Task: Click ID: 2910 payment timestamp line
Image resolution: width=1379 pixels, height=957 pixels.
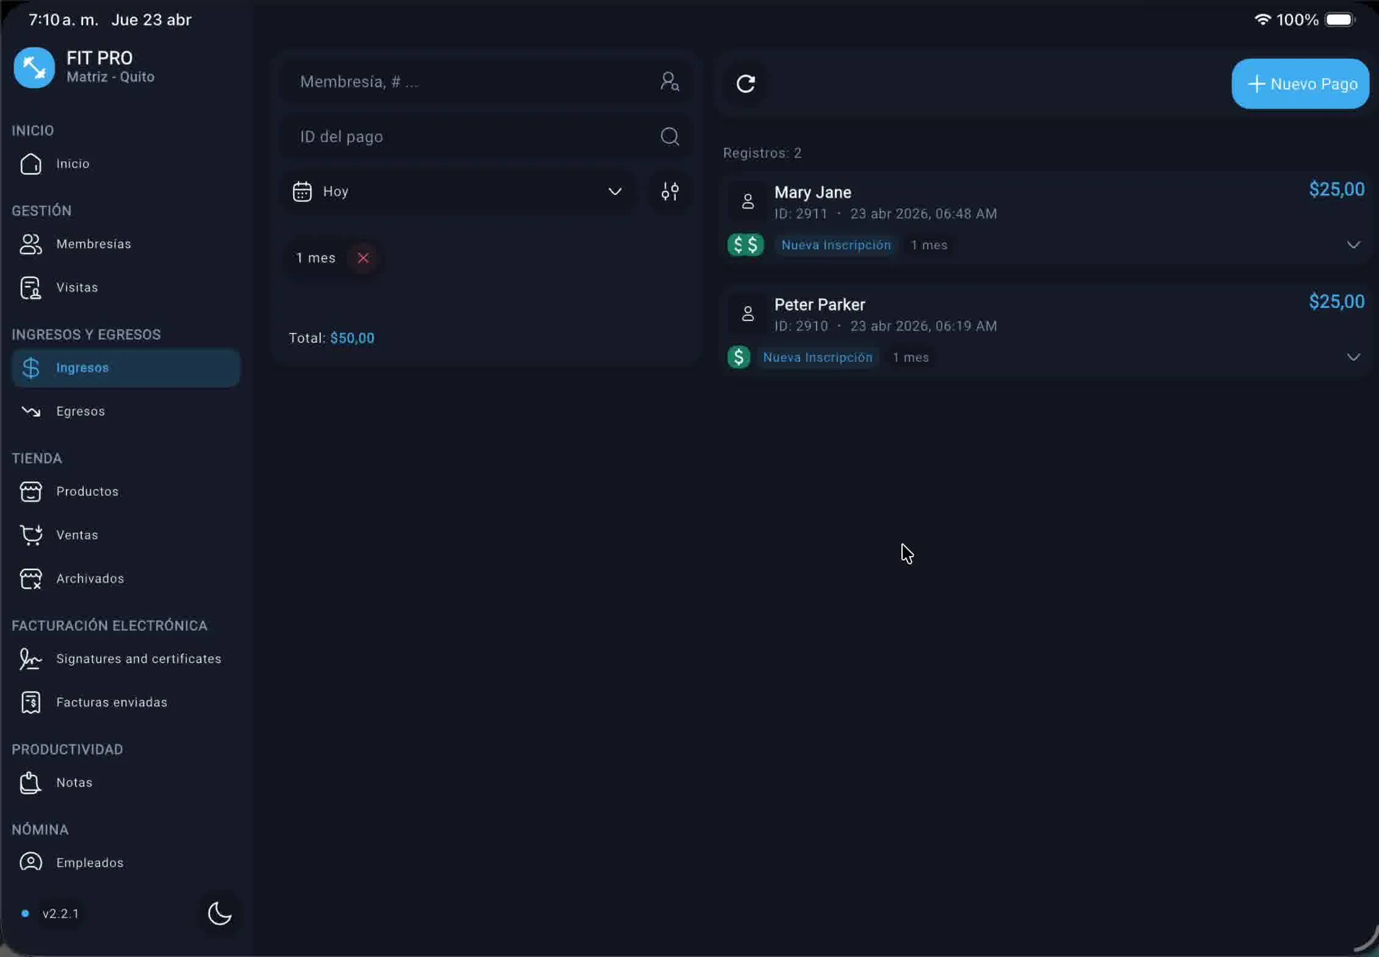Action: coord(886,326)
